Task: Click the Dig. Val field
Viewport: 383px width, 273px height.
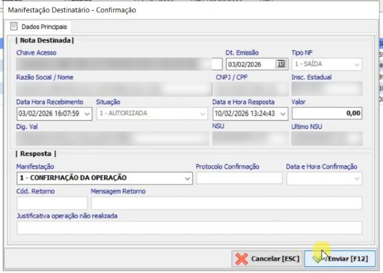Action: [x=112, y=138]
